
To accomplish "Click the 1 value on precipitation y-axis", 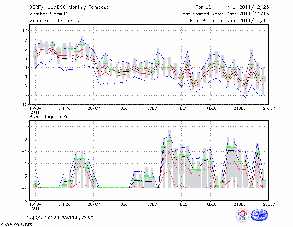I will (26, 127).
